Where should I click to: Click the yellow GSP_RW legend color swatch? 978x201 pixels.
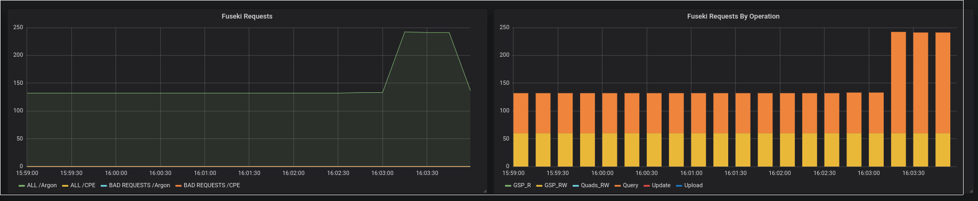point(539,186)
